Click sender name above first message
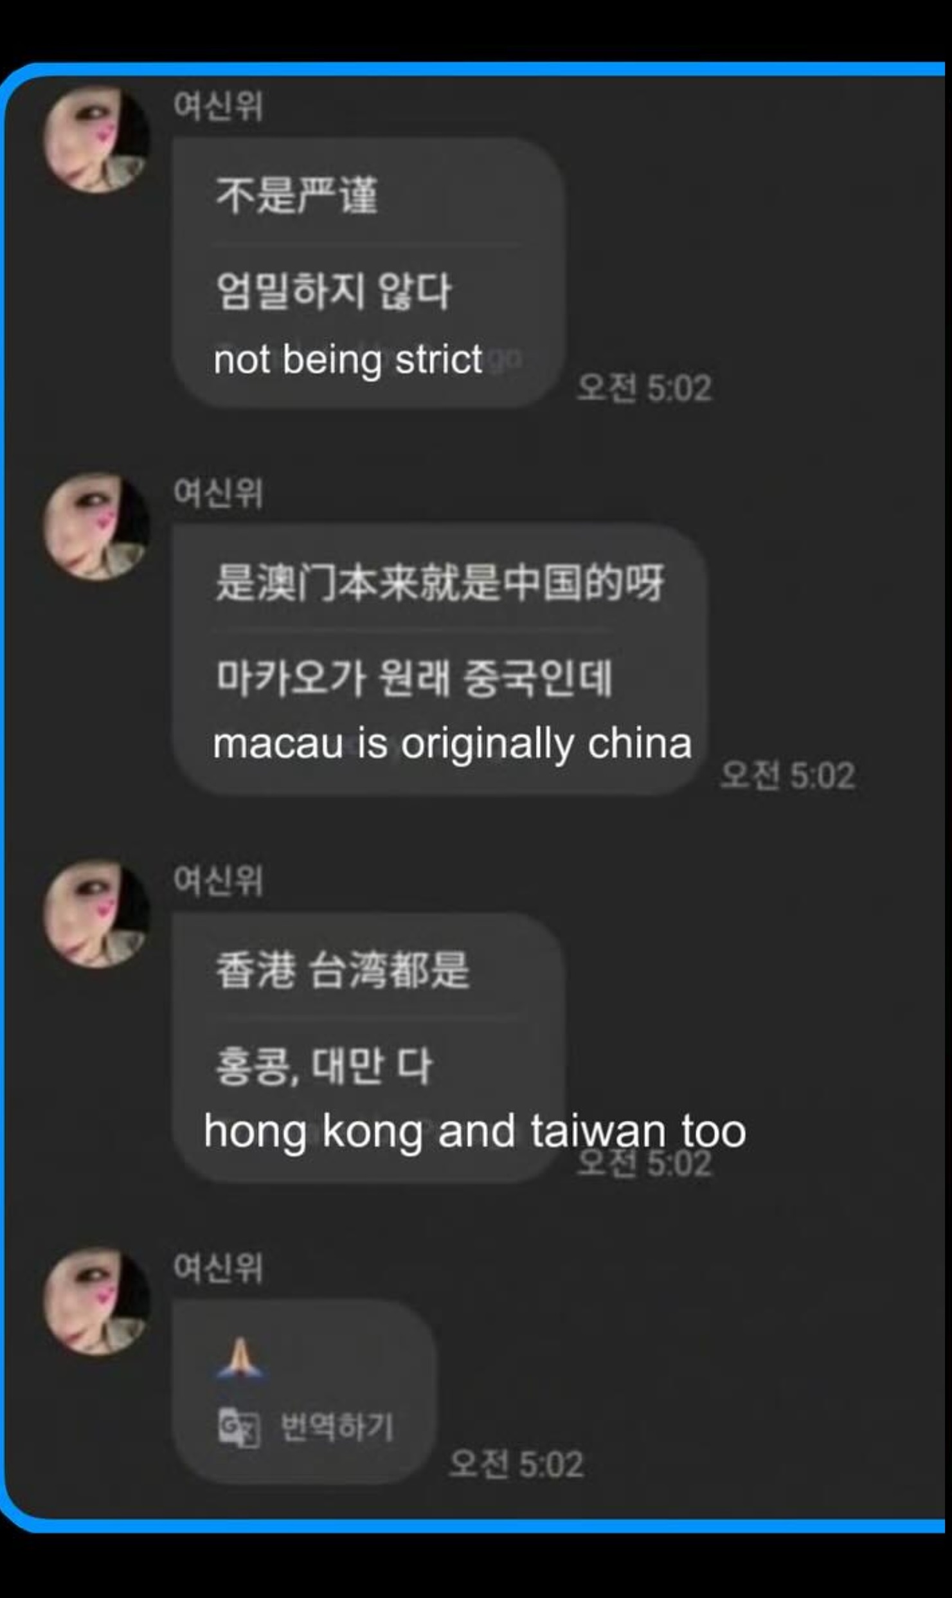Image resolution: width=952 pixels, height=1598 pixels. pyautogui.click(x=217, y=105)
